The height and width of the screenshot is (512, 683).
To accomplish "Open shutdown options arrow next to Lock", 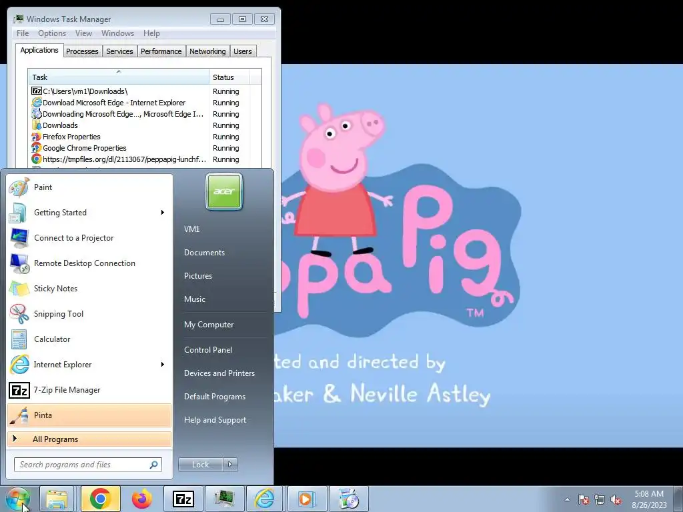I will pos(230,465).
